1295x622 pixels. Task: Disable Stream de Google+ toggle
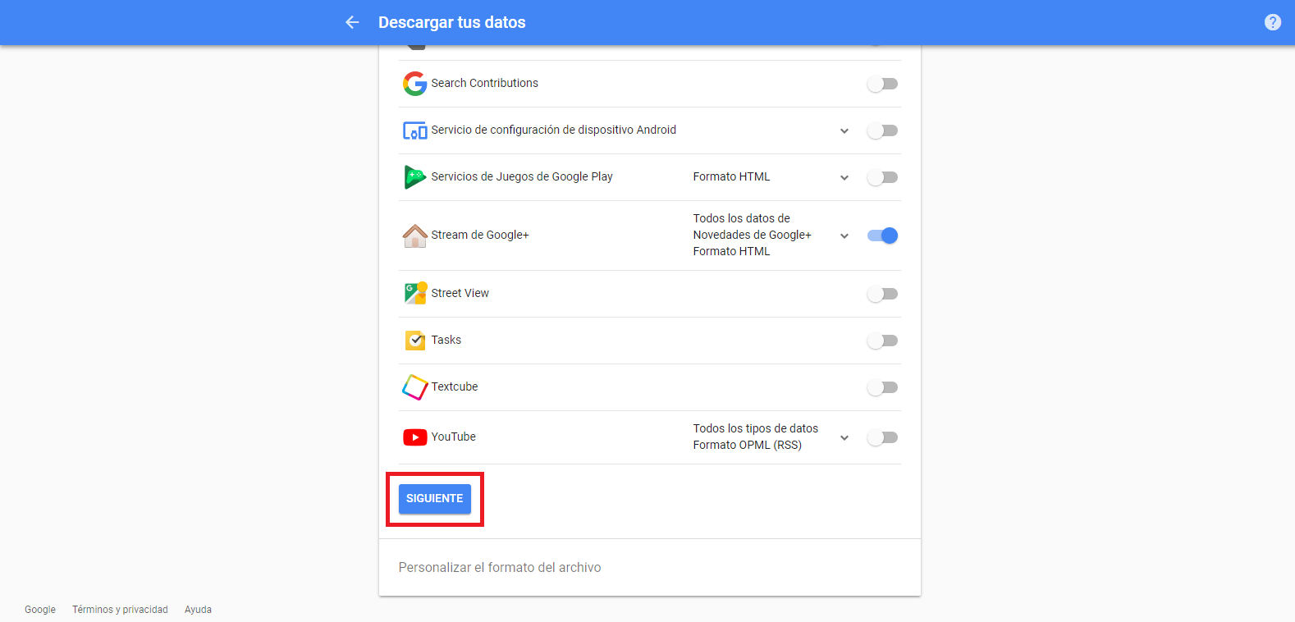(883, 236)
